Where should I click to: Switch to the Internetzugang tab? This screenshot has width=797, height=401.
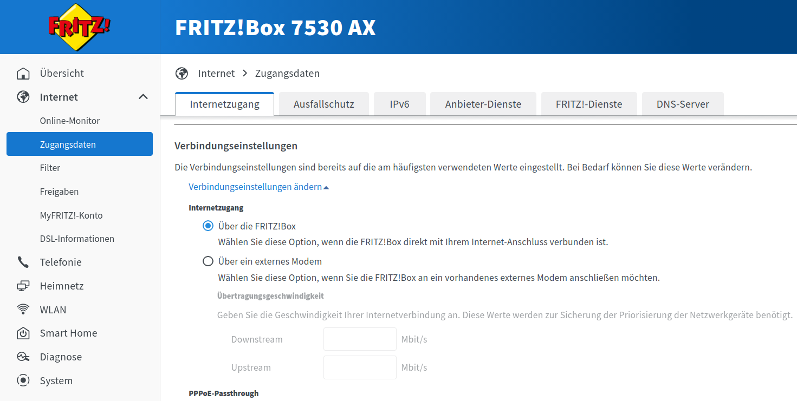tap(224, 104)
